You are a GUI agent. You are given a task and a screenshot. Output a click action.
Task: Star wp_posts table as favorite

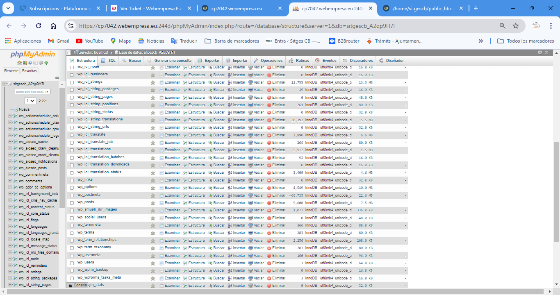click(153, 203)
